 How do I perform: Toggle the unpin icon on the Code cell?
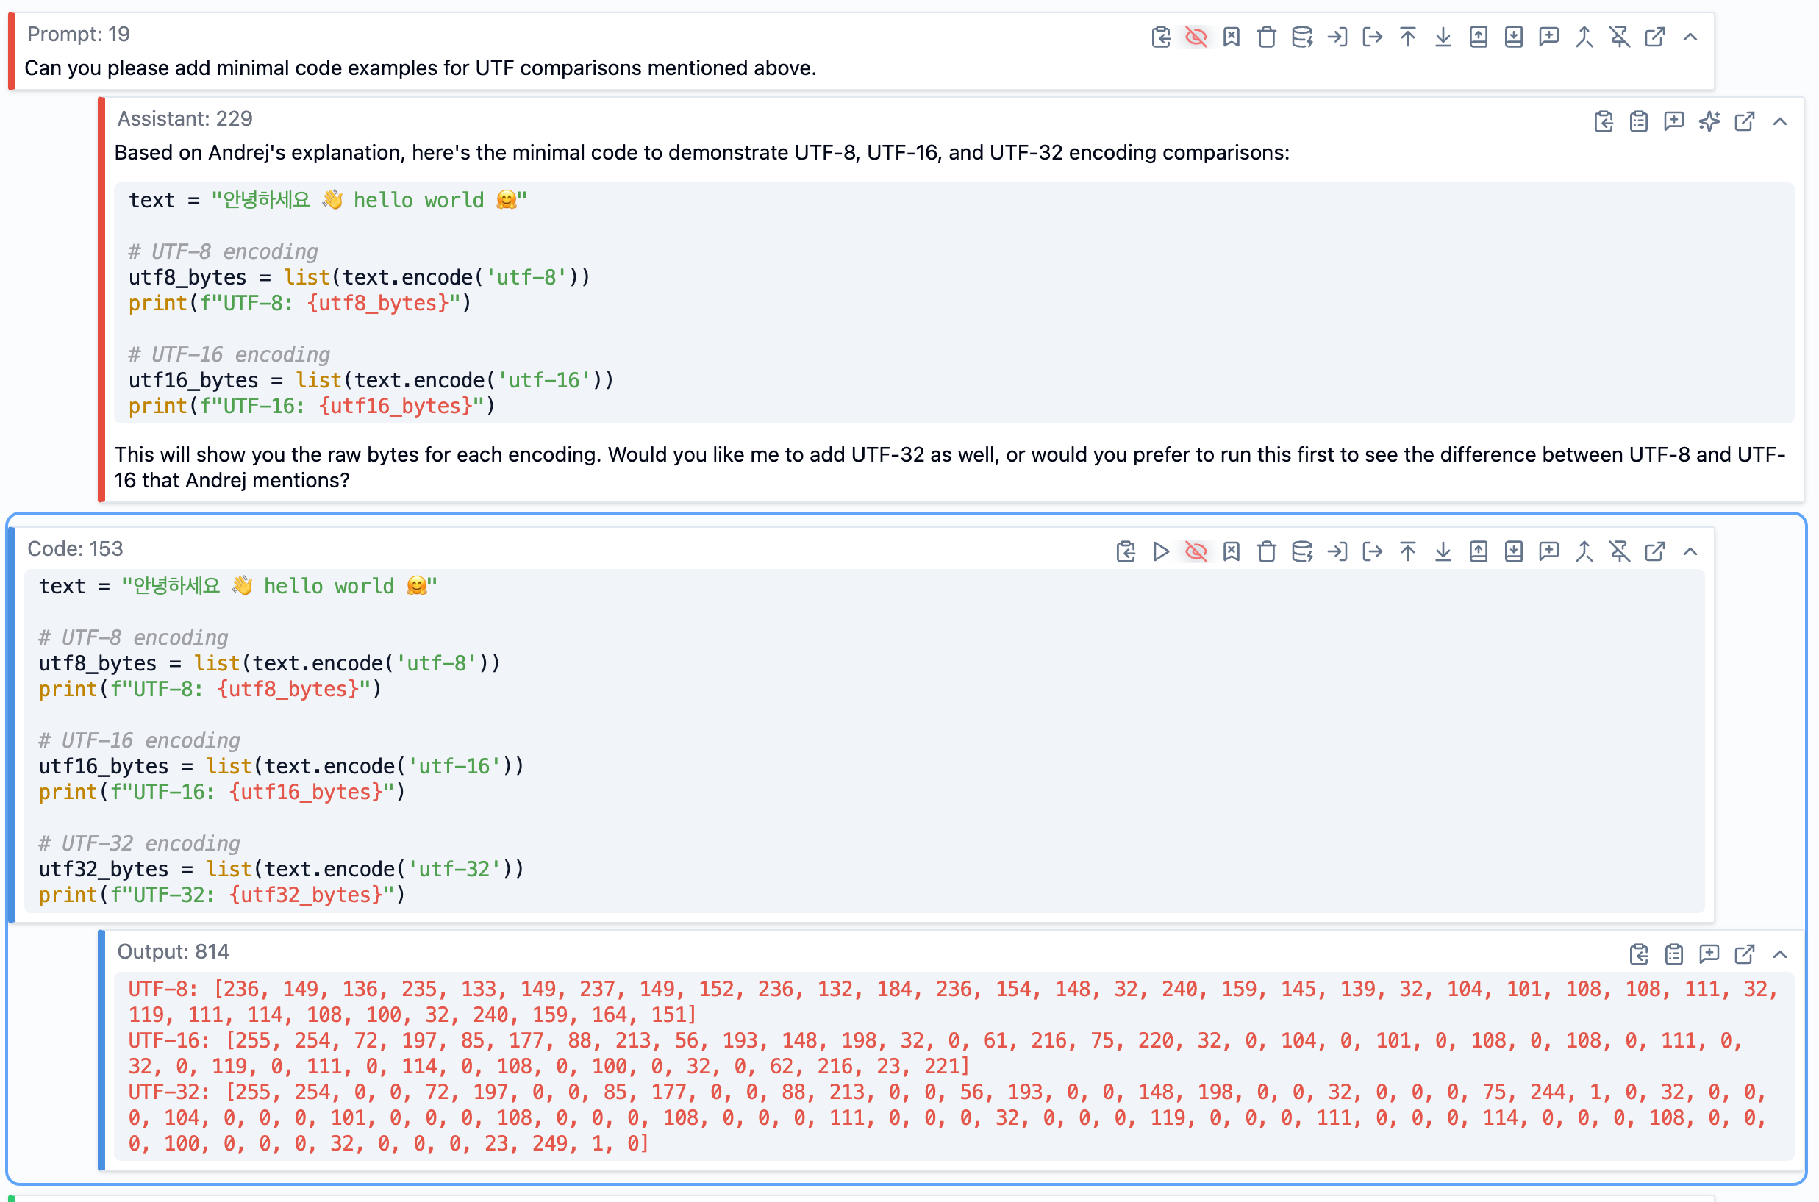[x=1619, y=551]
